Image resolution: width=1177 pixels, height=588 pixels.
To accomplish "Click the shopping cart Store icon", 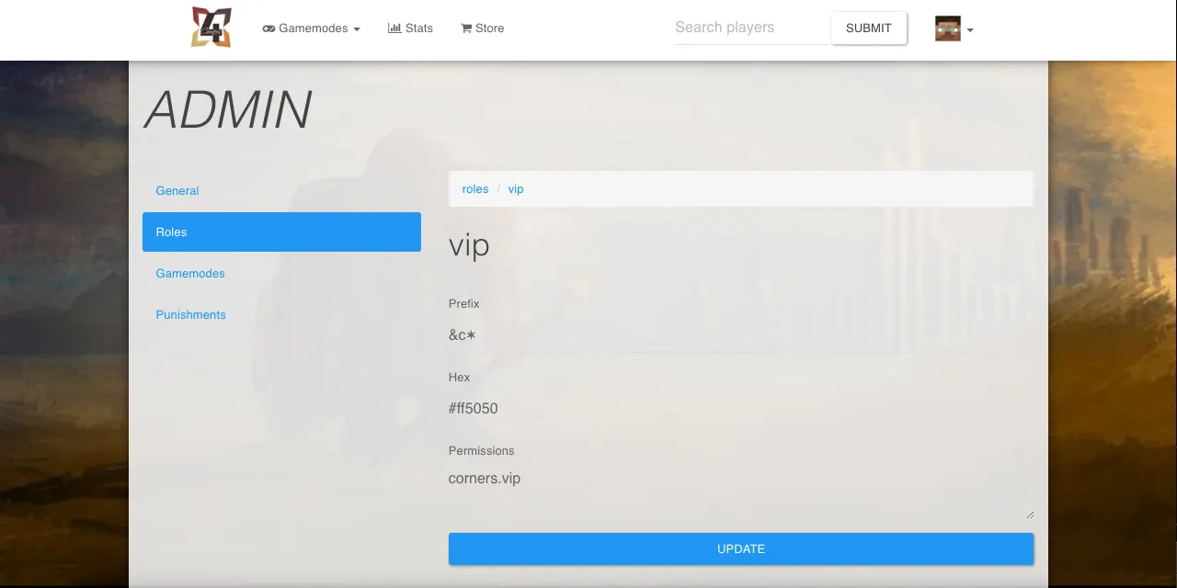I will pyautogui.click(x=466, y=28).
